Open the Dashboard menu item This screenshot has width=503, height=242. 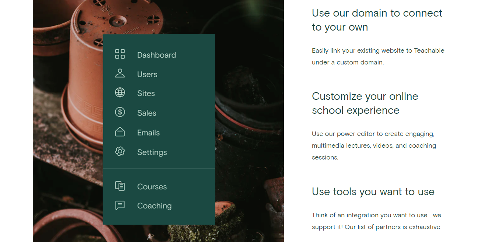[156, 55]
